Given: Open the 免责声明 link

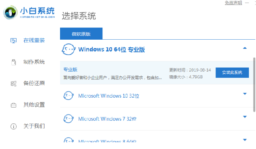Looking at the screenshot, I should (x=233, y=3).
